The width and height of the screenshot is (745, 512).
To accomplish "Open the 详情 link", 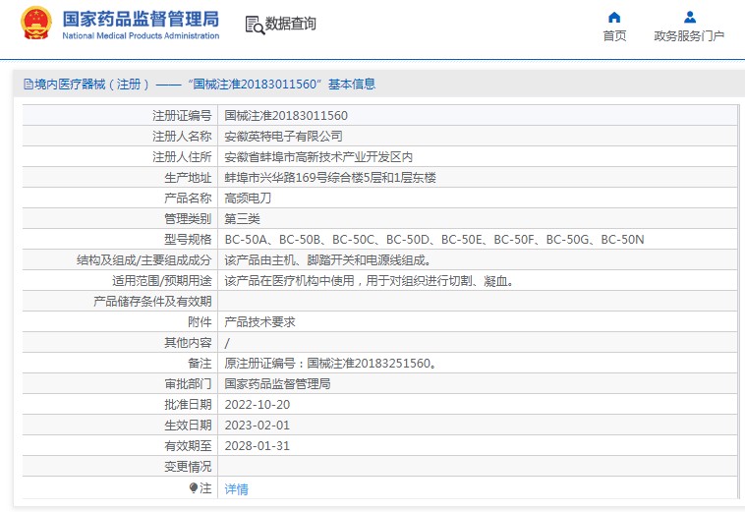I will click(236, 488).
